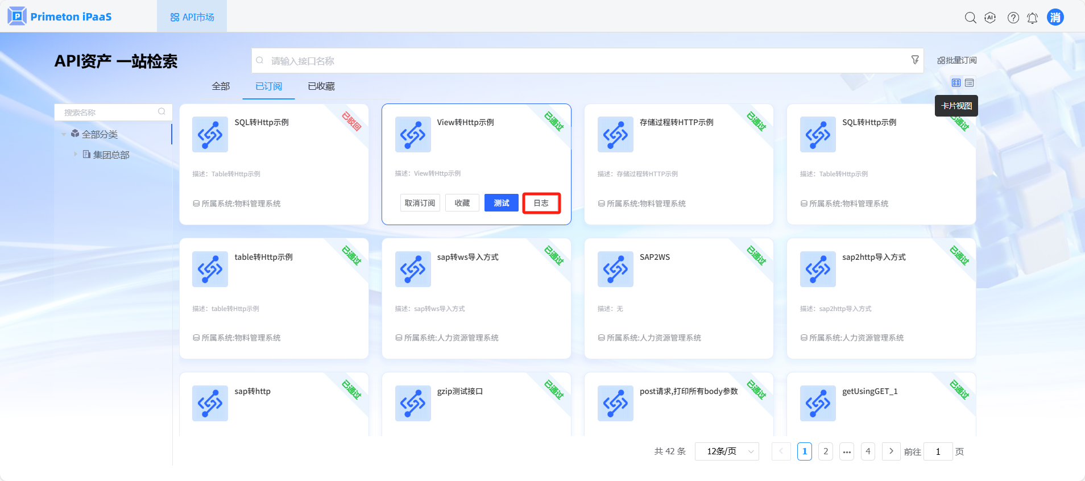Open the notifications bell

1032,18
